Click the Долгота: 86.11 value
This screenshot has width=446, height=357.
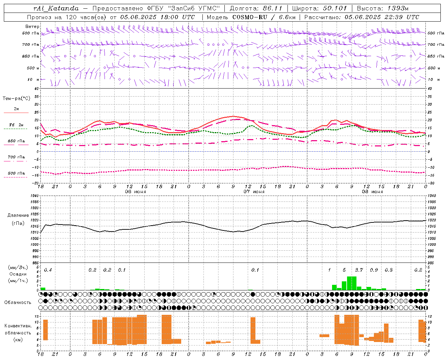[256, 8]
